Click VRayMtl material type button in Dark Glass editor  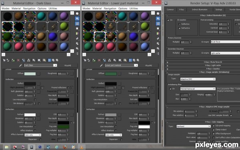tap(68, 65)
